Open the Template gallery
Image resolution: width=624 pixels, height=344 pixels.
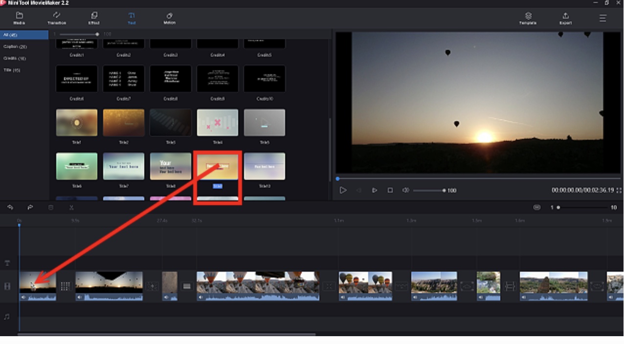[x=528, y=19]
